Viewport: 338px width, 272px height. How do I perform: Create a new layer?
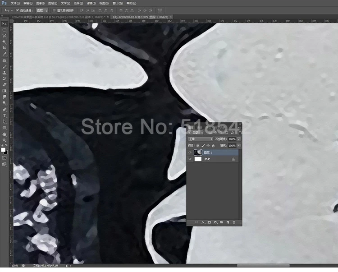point(228,222)
